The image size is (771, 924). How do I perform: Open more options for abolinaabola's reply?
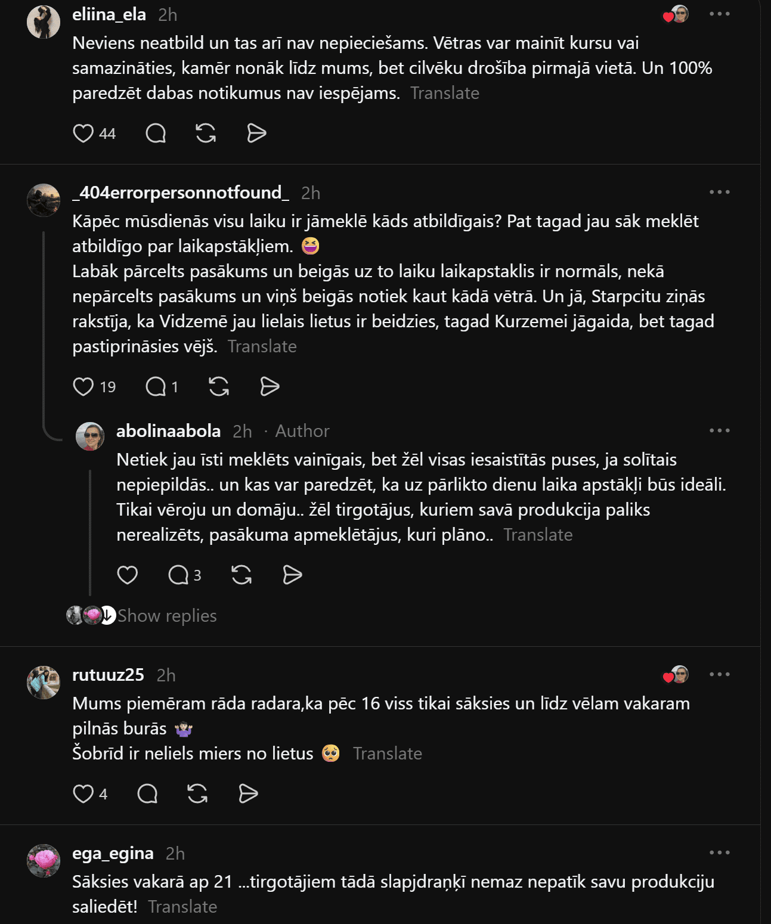tap(720, 430)
